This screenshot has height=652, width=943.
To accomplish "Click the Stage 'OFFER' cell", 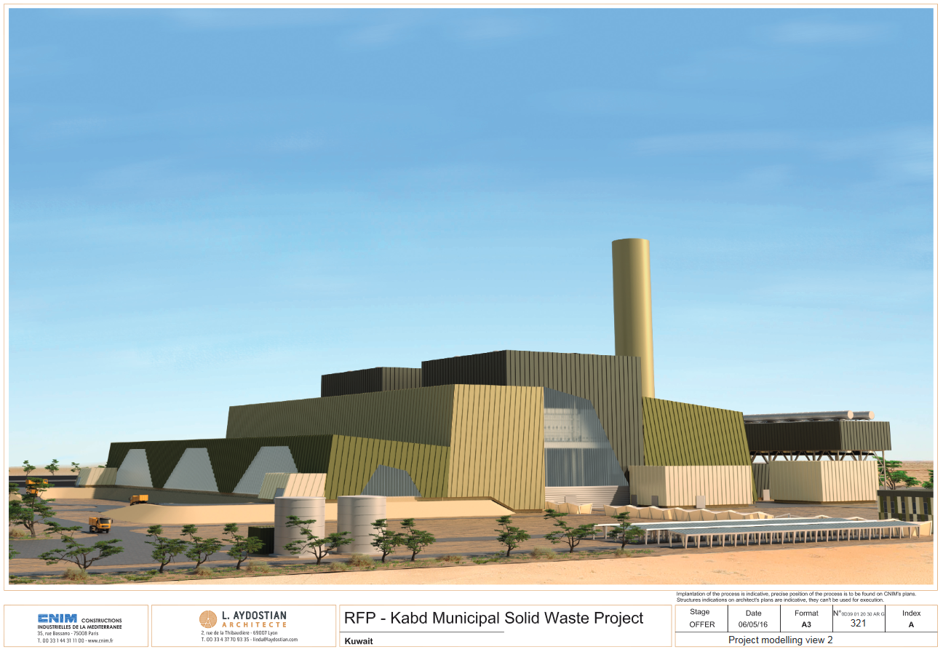I will [702, 624].
